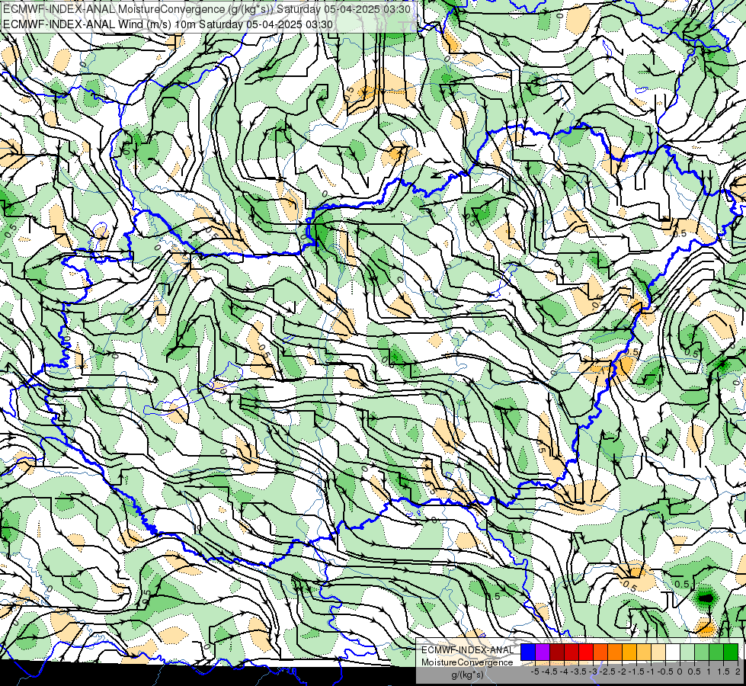Screen dimensions: 746x686
Task: Click MoistureConvergence label in the legend box
Action: click(x=467, y=662)
